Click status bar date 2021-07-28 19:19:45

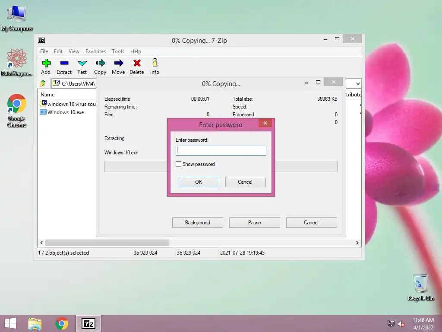(242, 252)
